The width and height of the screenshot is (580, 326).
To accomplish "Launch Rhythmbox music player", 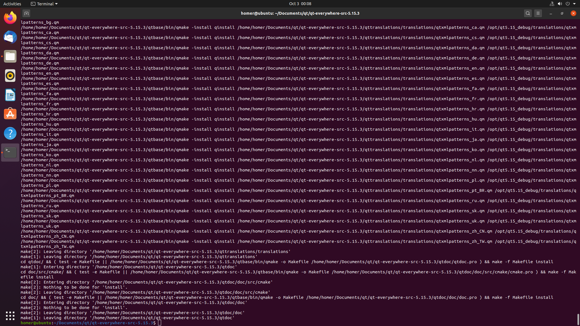I will pyautogui.click(x=10, y=76).
